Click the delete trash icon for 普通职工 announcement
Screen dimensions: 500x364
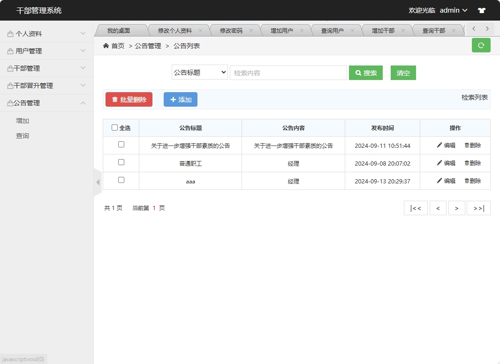pos(468,163)
